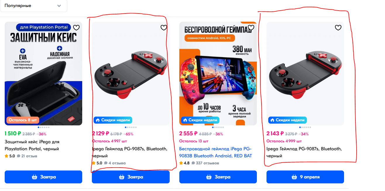Tap heart on the PG-9083B wireless gamepad
Image resolution: width=385 pixels, height=191 pixels.
tap(251, 28)
